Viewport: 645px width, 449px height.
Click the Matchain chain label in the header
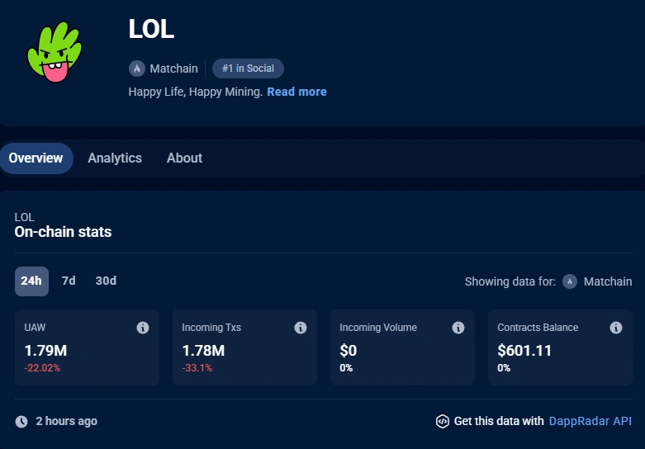pyautogui.click(x=173, y=69)
